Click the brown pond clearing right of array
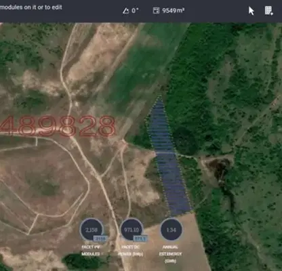The height and width of the screenshot is (271, 282). [x=219, y=168]
